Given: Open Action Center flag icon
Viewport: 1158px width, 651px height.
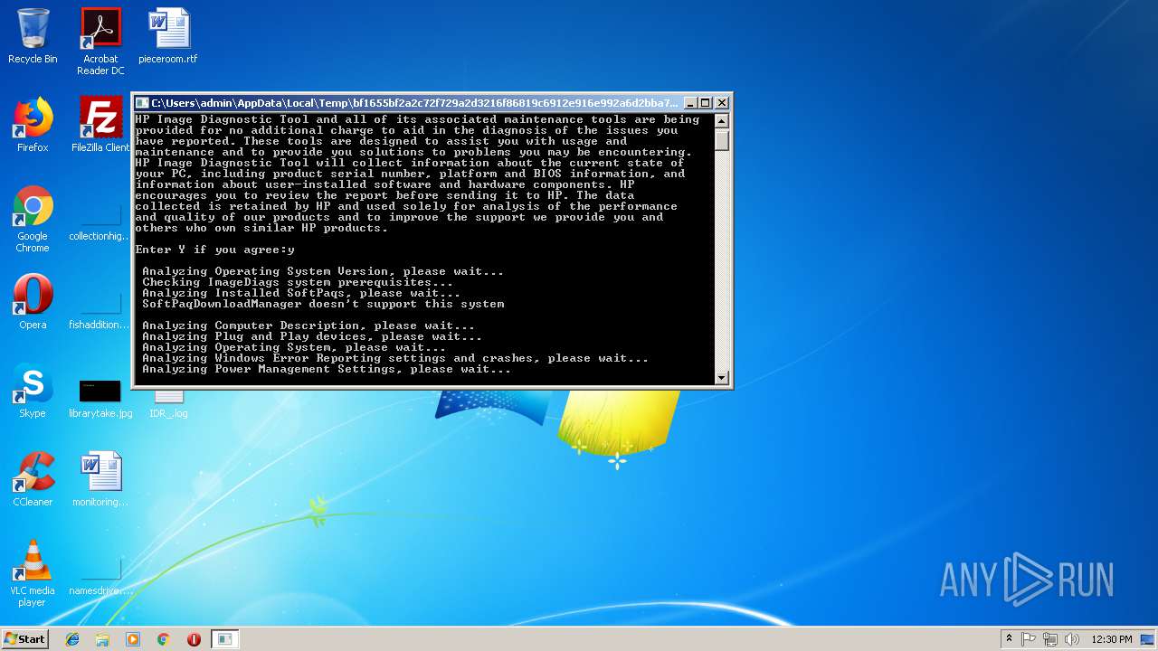Looking at the screenshot, I should click(x=1029, y=639).
